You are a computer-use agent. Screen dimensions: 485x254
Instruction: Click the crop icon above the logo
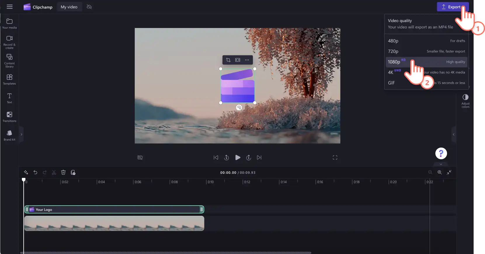point(228,60)
